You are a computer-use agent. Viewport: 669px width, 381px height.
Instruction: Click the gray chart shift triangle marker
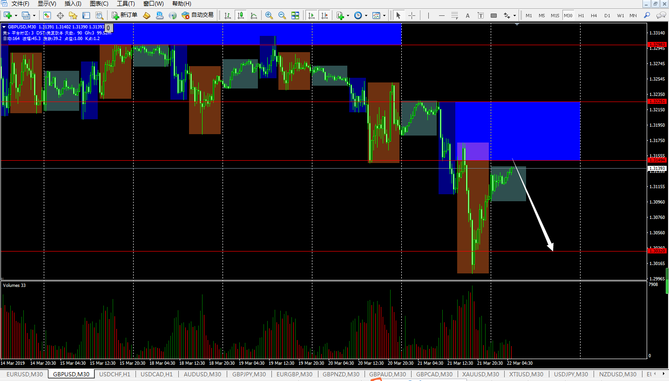pos(517,24)
